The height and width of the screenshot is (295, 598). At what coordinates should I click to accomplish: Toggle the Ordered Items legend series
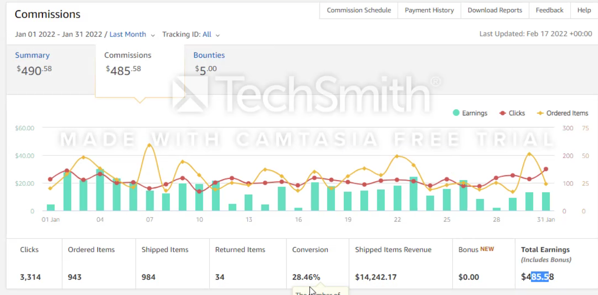(x=562, y=113)
